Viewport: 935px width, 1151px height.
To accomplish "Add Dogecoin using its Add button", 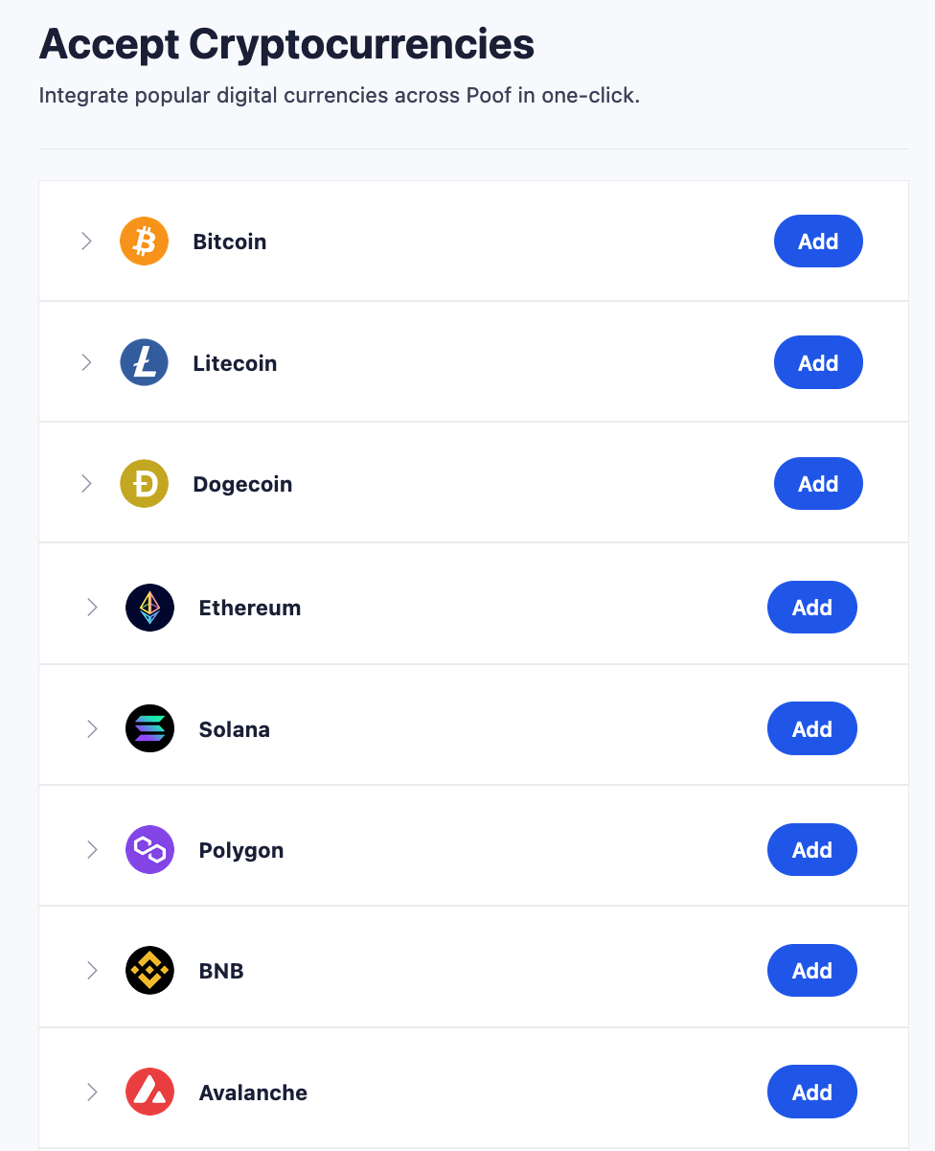I will [818, 484].
